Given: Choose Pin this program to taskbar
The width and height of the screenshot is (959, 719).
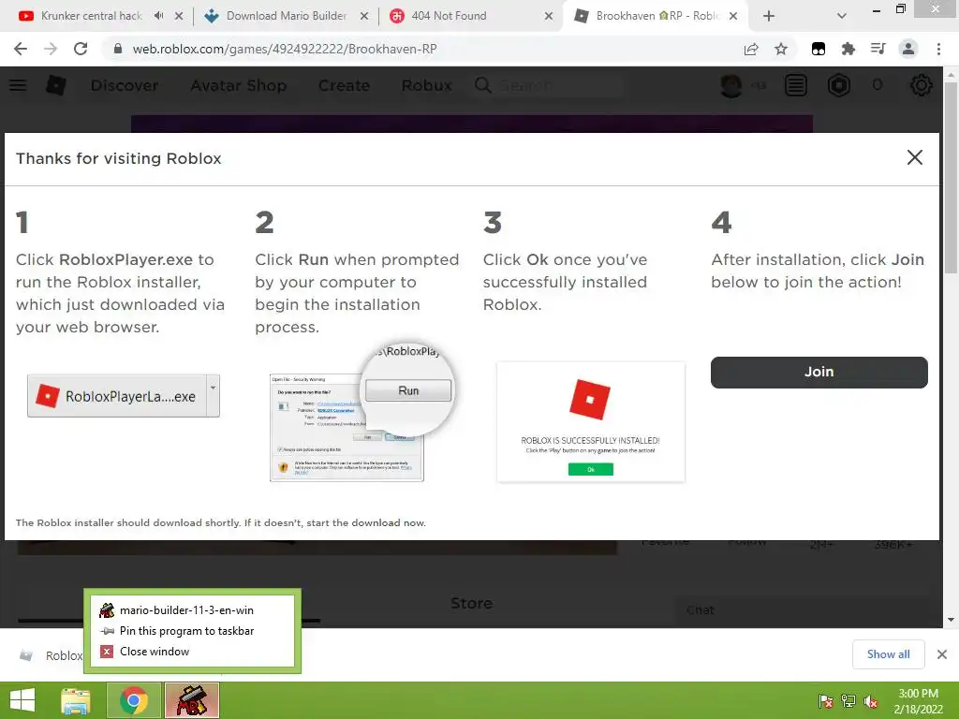Looking at the screenshot, I should (x=192, y=631).
